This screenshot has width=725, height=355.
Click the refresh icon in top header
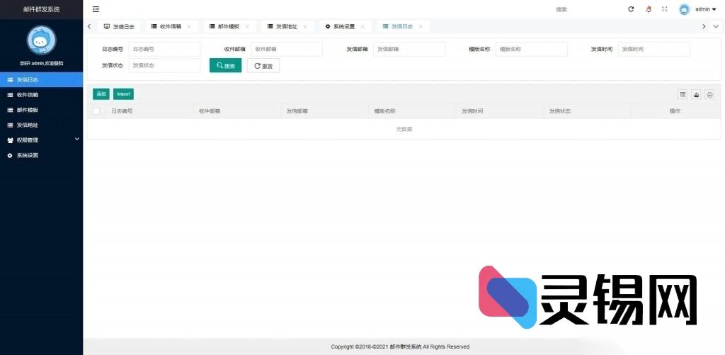(x=631, y=9)
